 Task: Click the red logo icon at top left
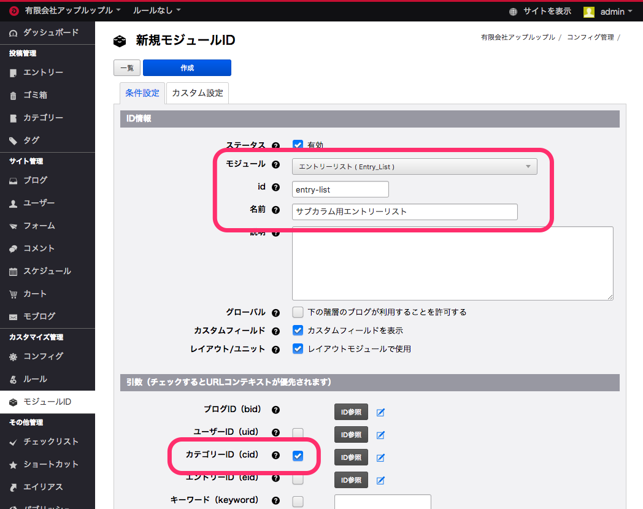click(x=13, y=11)
